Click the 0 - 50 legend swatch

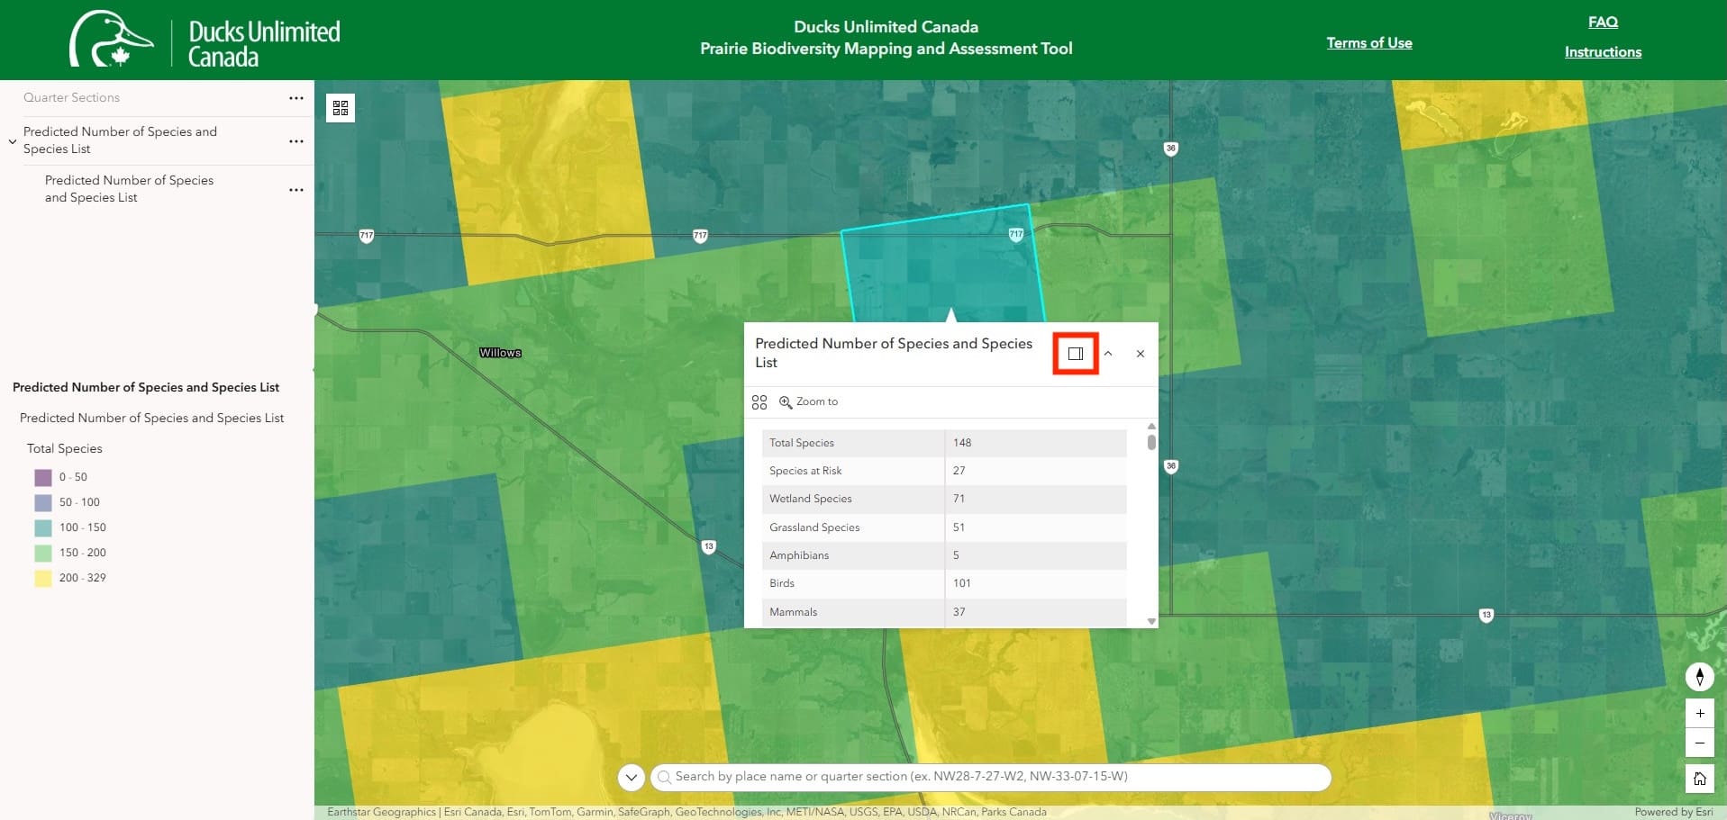[x=43, y=477]
